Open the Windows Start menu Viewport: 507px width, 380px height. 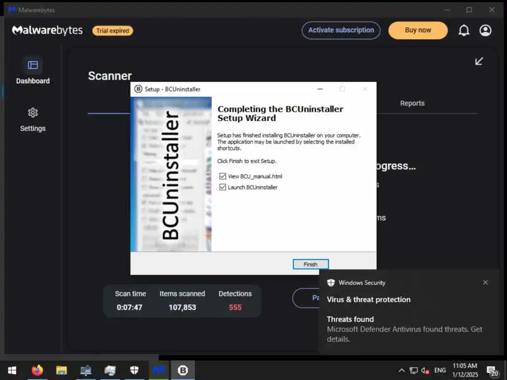tap(12, 370)
